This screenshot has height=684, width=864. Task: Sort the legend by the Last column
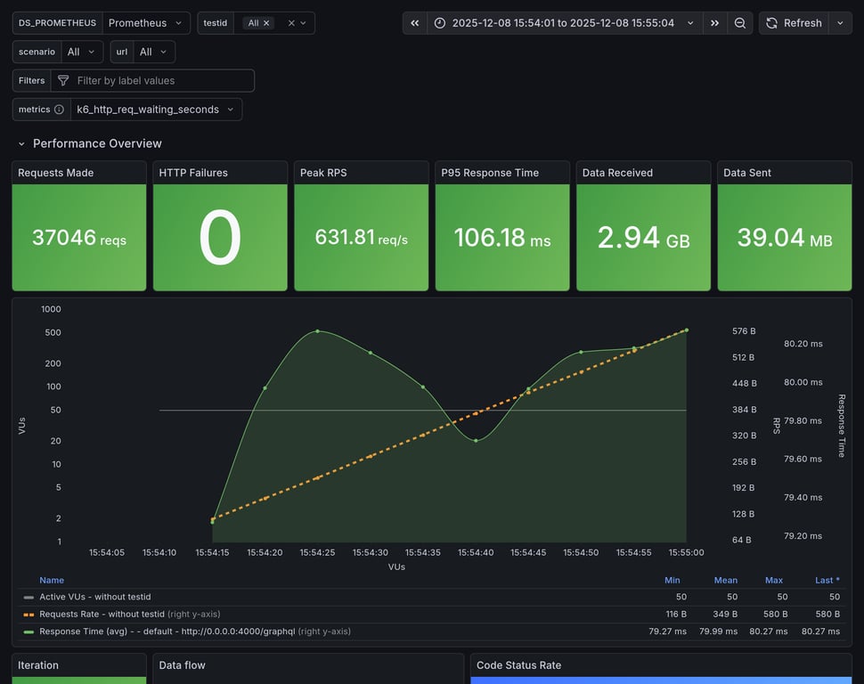pos(826,580)
